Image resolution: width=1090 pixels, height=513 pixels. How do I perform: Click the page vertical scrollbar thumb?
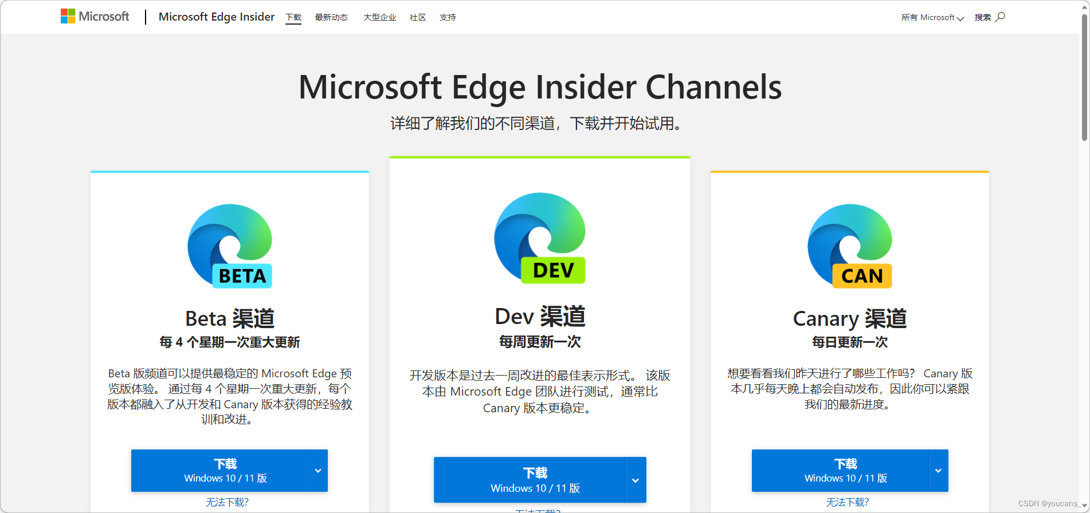coord(1084,77)
